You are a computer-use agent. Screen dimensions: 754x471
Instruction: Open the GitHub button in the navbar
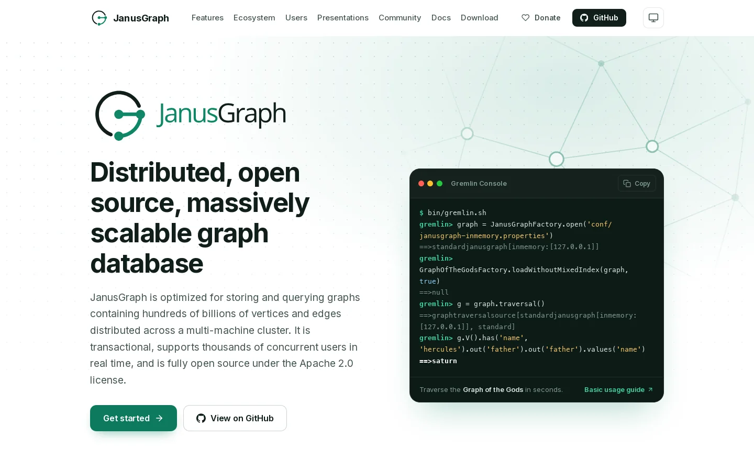click(x=599, y=18)
